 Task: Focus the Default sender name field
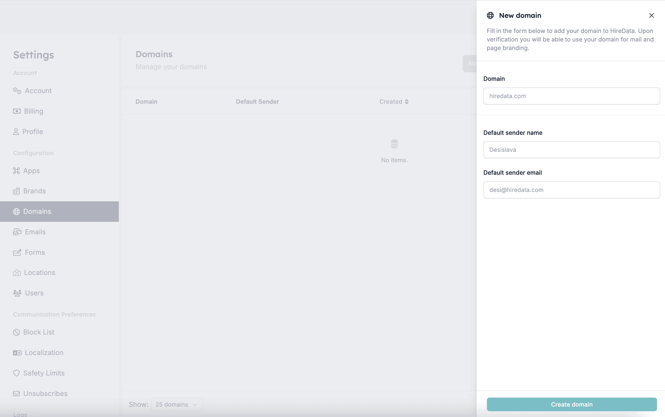571,150
